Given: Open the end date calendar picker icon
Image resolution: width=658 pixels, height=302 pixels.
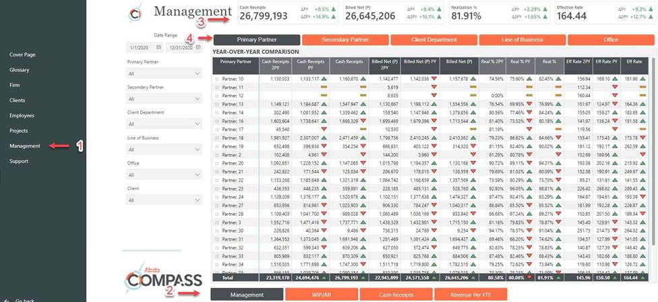Looking at the screenshot, I should (x=198, y=47).
